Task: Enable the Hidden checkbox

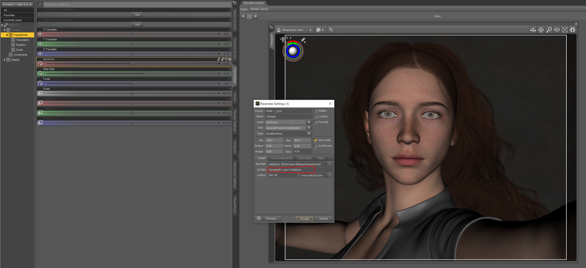Action: [315, 111]
